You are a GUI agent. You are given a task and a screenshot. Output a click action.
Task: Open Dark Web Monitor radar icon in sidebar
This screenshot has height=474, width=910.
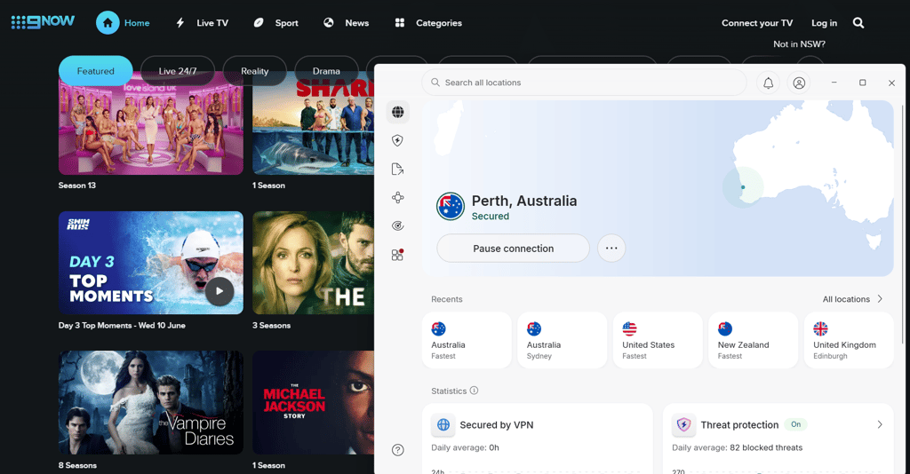(x=397, y=226)
